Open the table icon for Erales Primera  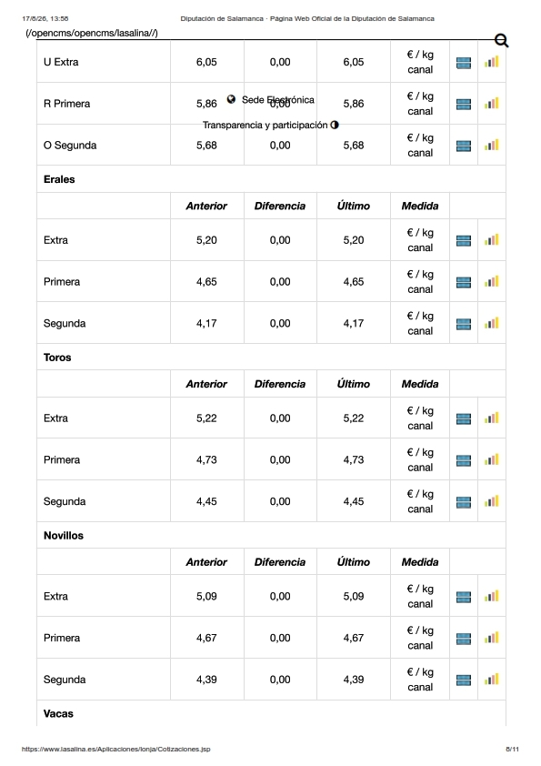pos(464,282)
